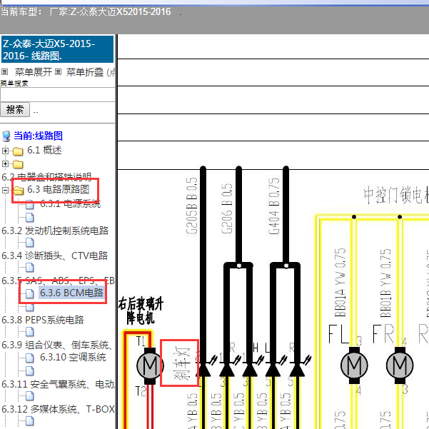Click the 中控门锁电机 heading text
Viewport: 429px width, 429px height.
(396, 195)
